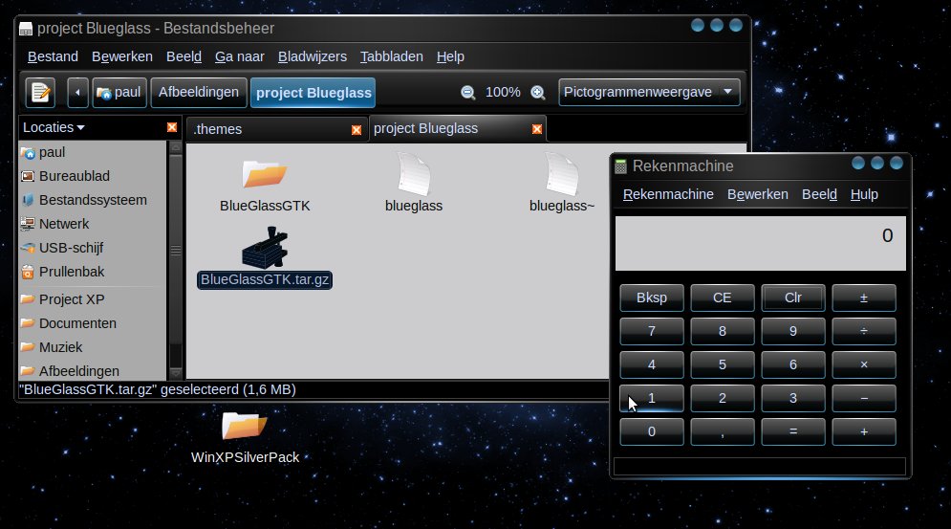Go to Afbeeldingen path button

[x=199, y=93]
